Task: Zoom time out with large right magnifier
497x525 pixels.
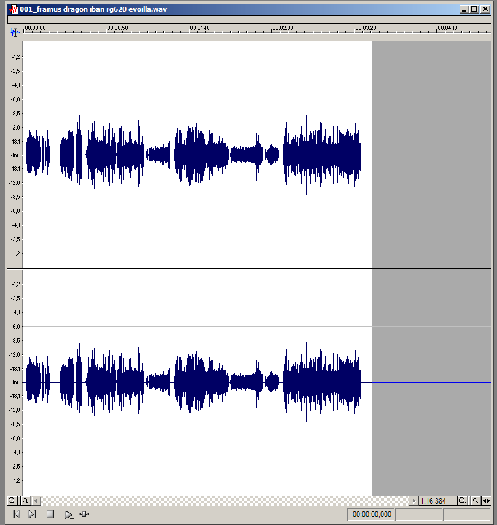Action: click(462, 501)
